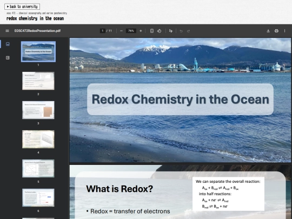
Task: Click 'We can separate the overall reaction' text
Action: (228, 181)
